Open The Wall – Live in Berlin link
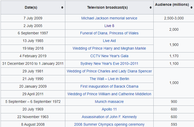The image size is (194, 127). 109,79
